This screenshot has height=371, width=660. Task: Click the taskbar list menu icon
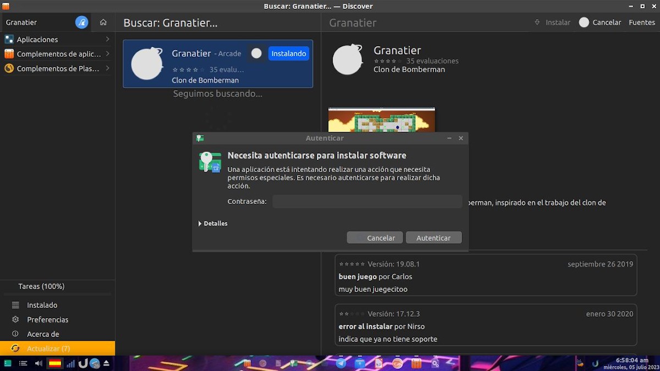click(23, 363)
